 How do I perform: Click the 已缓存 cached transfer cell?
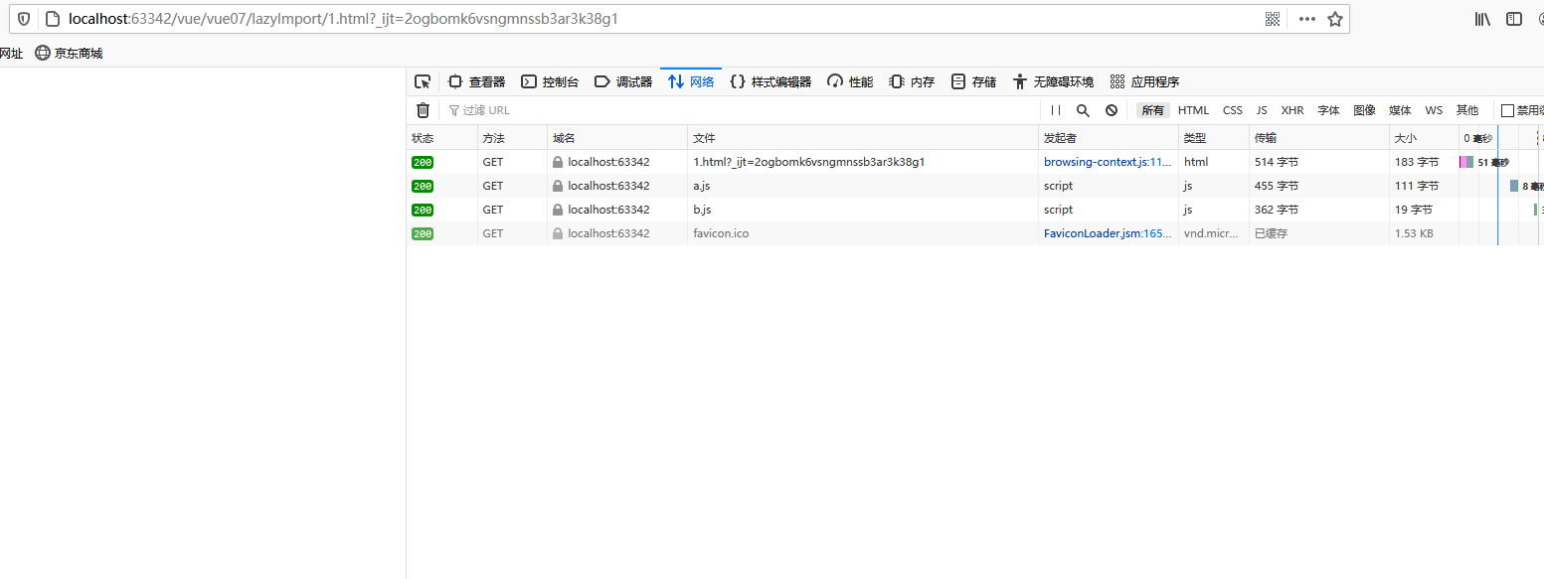point(1271,233)
